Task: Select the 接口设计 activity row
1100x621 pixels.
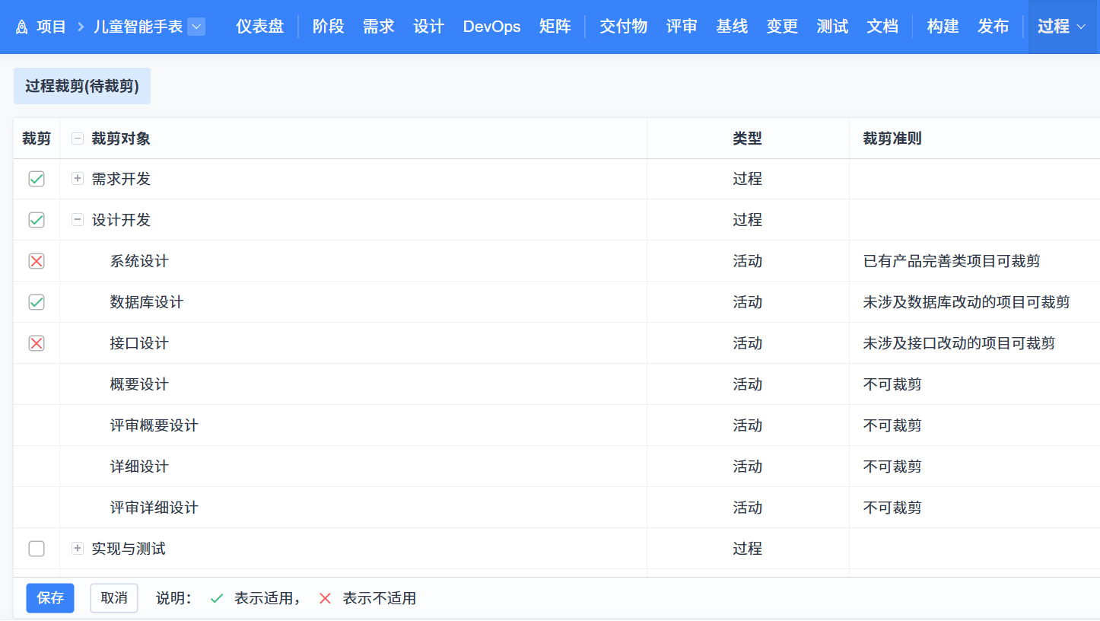Action: [557, 343]
